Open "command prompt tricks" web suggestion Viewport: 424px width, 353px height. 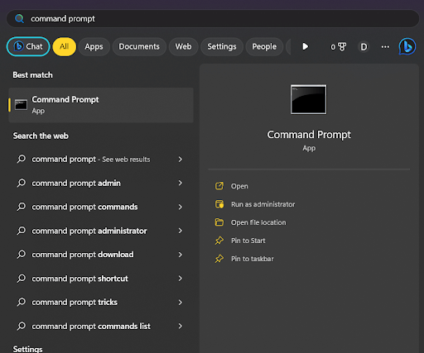[101, 303]
